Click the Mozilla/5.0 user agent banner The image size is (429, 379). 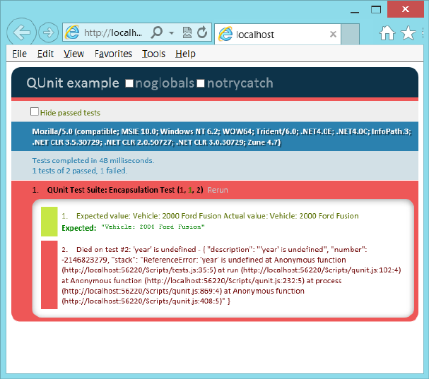coord(215,137)
